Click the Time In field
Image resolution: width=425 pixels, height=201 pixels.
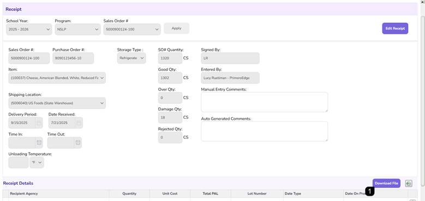22,143
